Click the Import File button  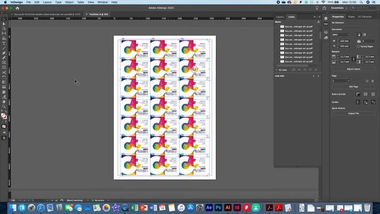pyautogui.click(x=354, y=114)
